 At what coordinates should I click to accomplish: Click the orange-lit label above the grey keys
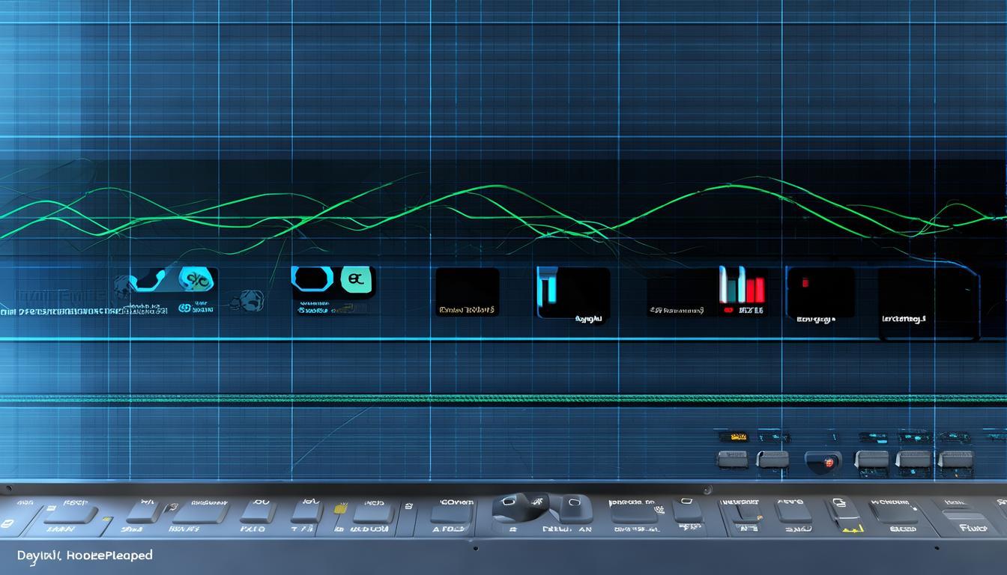(738, 435)
